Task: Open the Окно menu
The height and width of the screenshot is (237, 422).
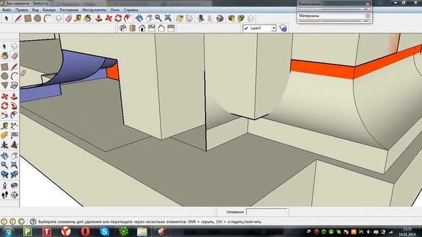Action: 115,10
